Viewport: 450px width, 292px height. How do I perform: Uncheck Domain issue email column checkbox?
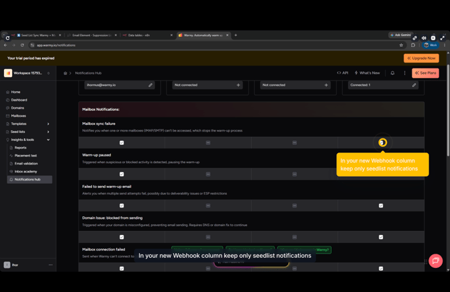click(x=122, y=237)
